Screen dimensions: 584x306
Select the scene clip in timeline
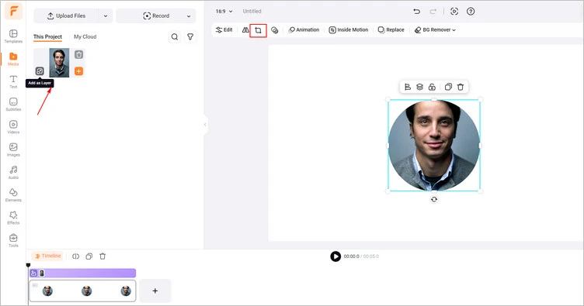coord(82,291)
